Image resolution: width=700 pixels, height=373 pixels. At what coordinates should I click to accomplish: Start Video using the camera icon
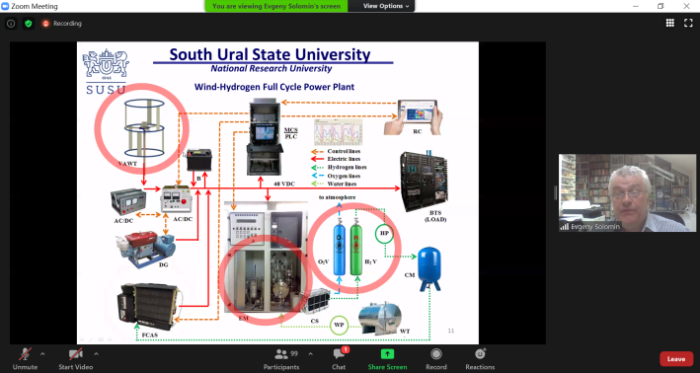click(x=75, y=354)
